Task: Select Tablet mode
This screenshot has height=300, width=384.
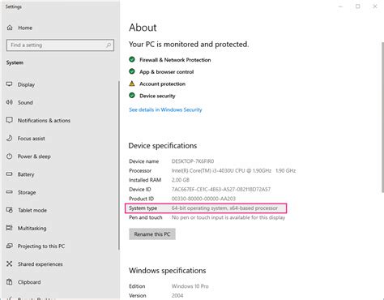Action: [x=32, y=210]
